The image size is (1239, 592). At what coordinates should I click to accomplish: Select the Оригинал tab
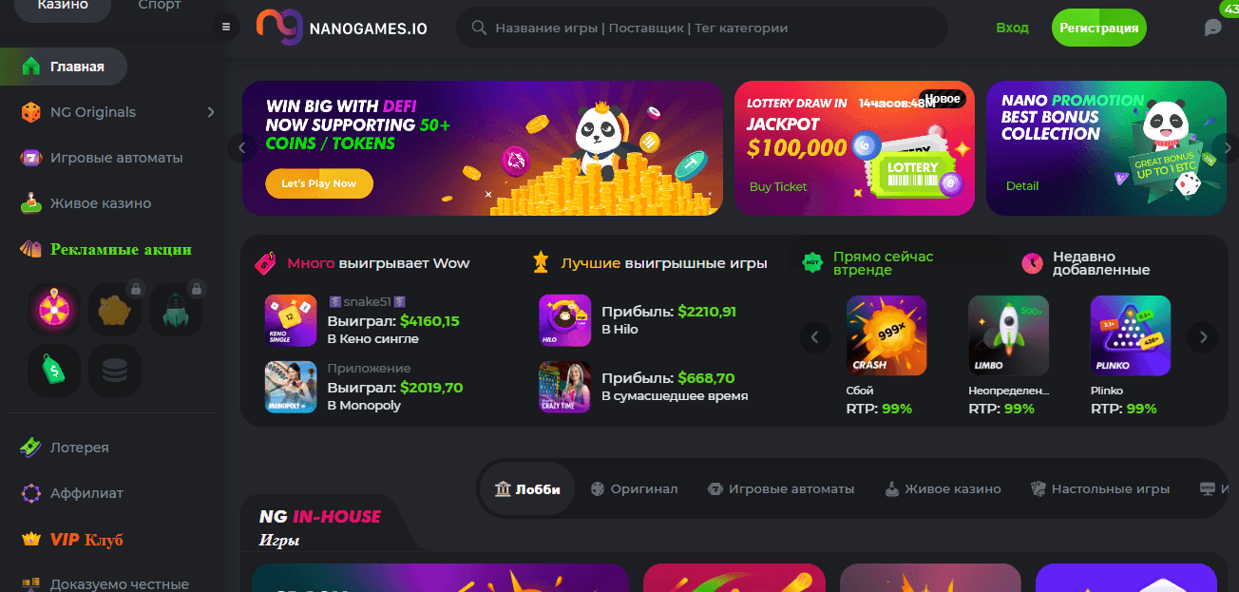(634, 488)
